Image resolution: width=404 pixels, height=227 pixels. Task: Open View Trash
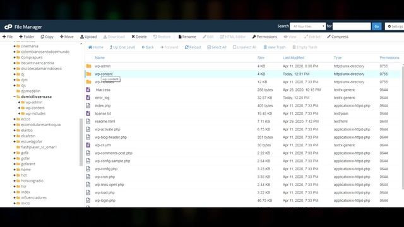(275, 47)
